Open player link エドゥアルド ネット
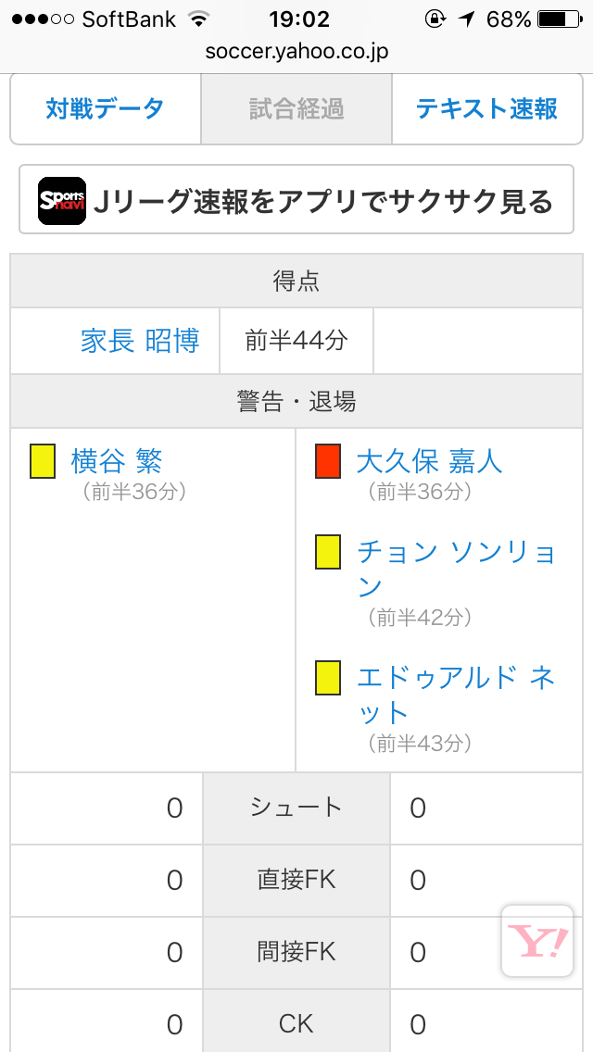The width and height of the screenshot is (593, 1052). pyautogui.click(x=456, y=695)
